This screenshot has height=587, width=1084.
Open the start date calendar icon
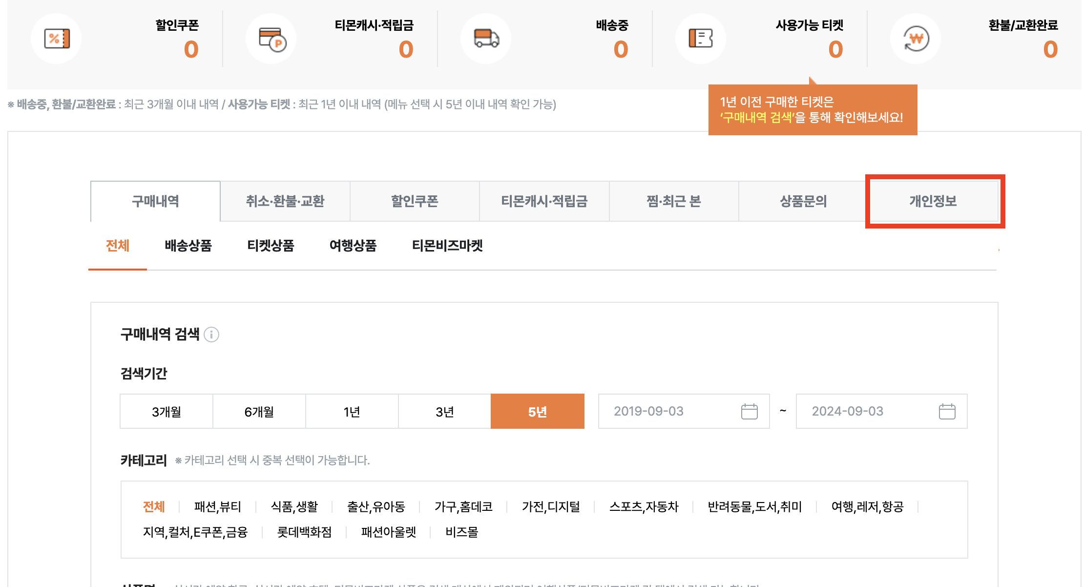(x=750, y=411)
